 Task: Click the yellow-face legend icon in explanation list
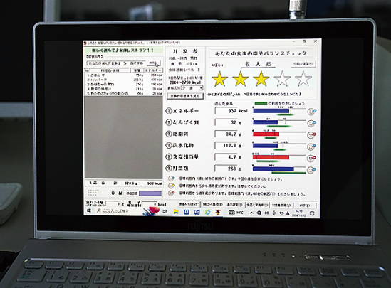(x=172, y=186)
